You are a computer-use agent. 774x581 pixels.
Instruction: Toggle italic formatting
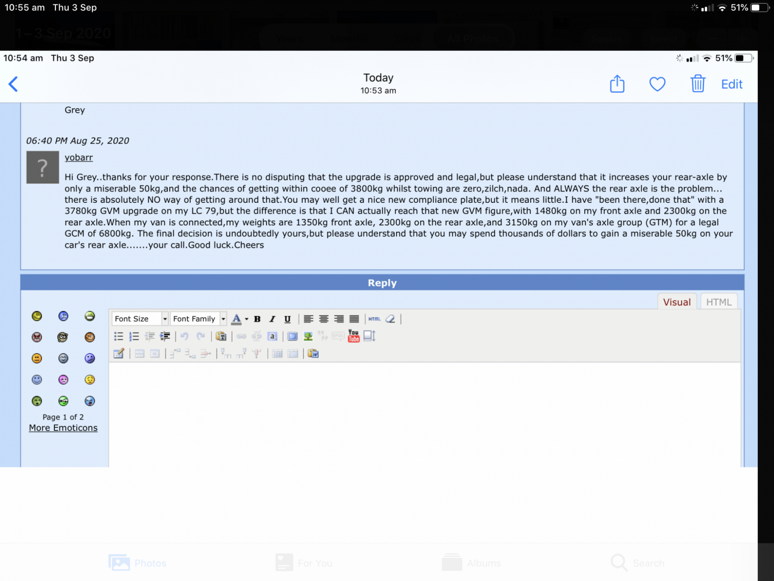pyautogui.click(x=272, y=319)
